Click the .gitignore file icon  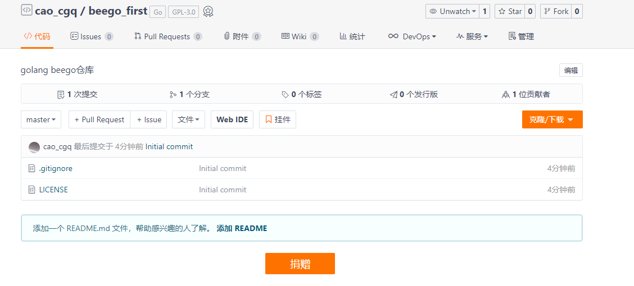point(32,168)
